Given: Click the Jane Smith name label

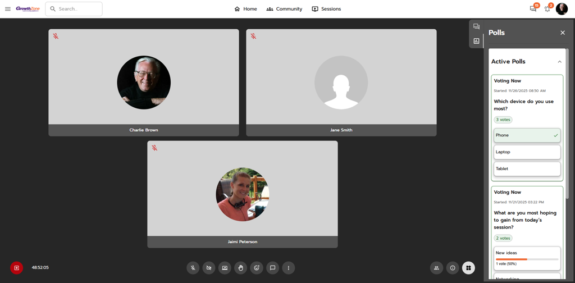Looking at the screenshot, I should (x=341, y=130).
